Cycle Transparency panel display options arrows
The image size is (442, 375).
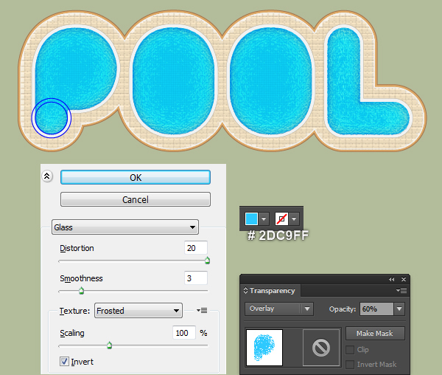click(x=245, y=290)
